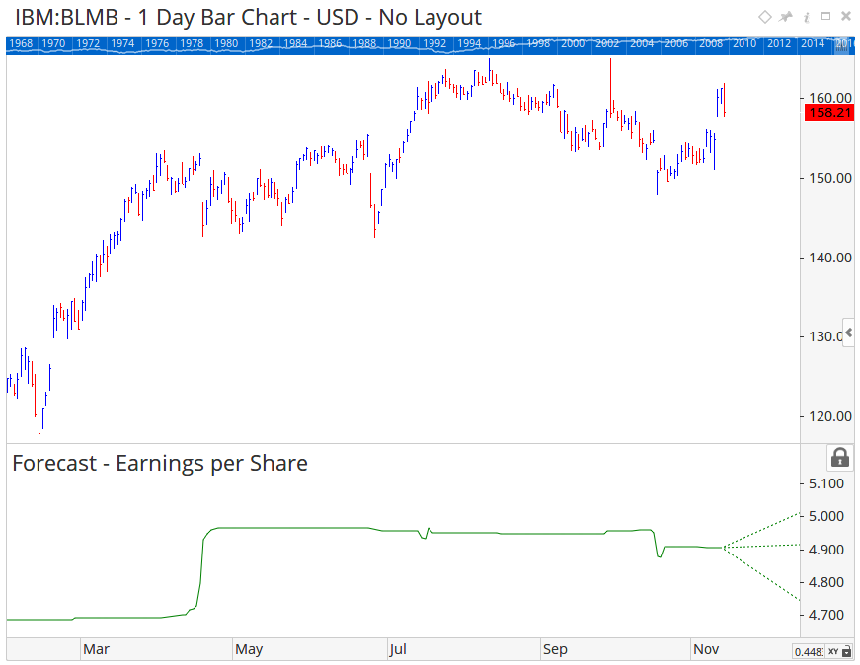The image size is (860, 665).
Task: Click the 4.800 EPS axis label
Action: pyautogui.click(x=826, y=582)
